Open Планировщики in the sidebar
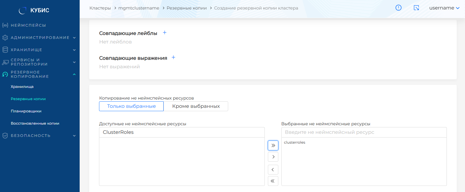This screenshot has height=192, width=465. 26,111
